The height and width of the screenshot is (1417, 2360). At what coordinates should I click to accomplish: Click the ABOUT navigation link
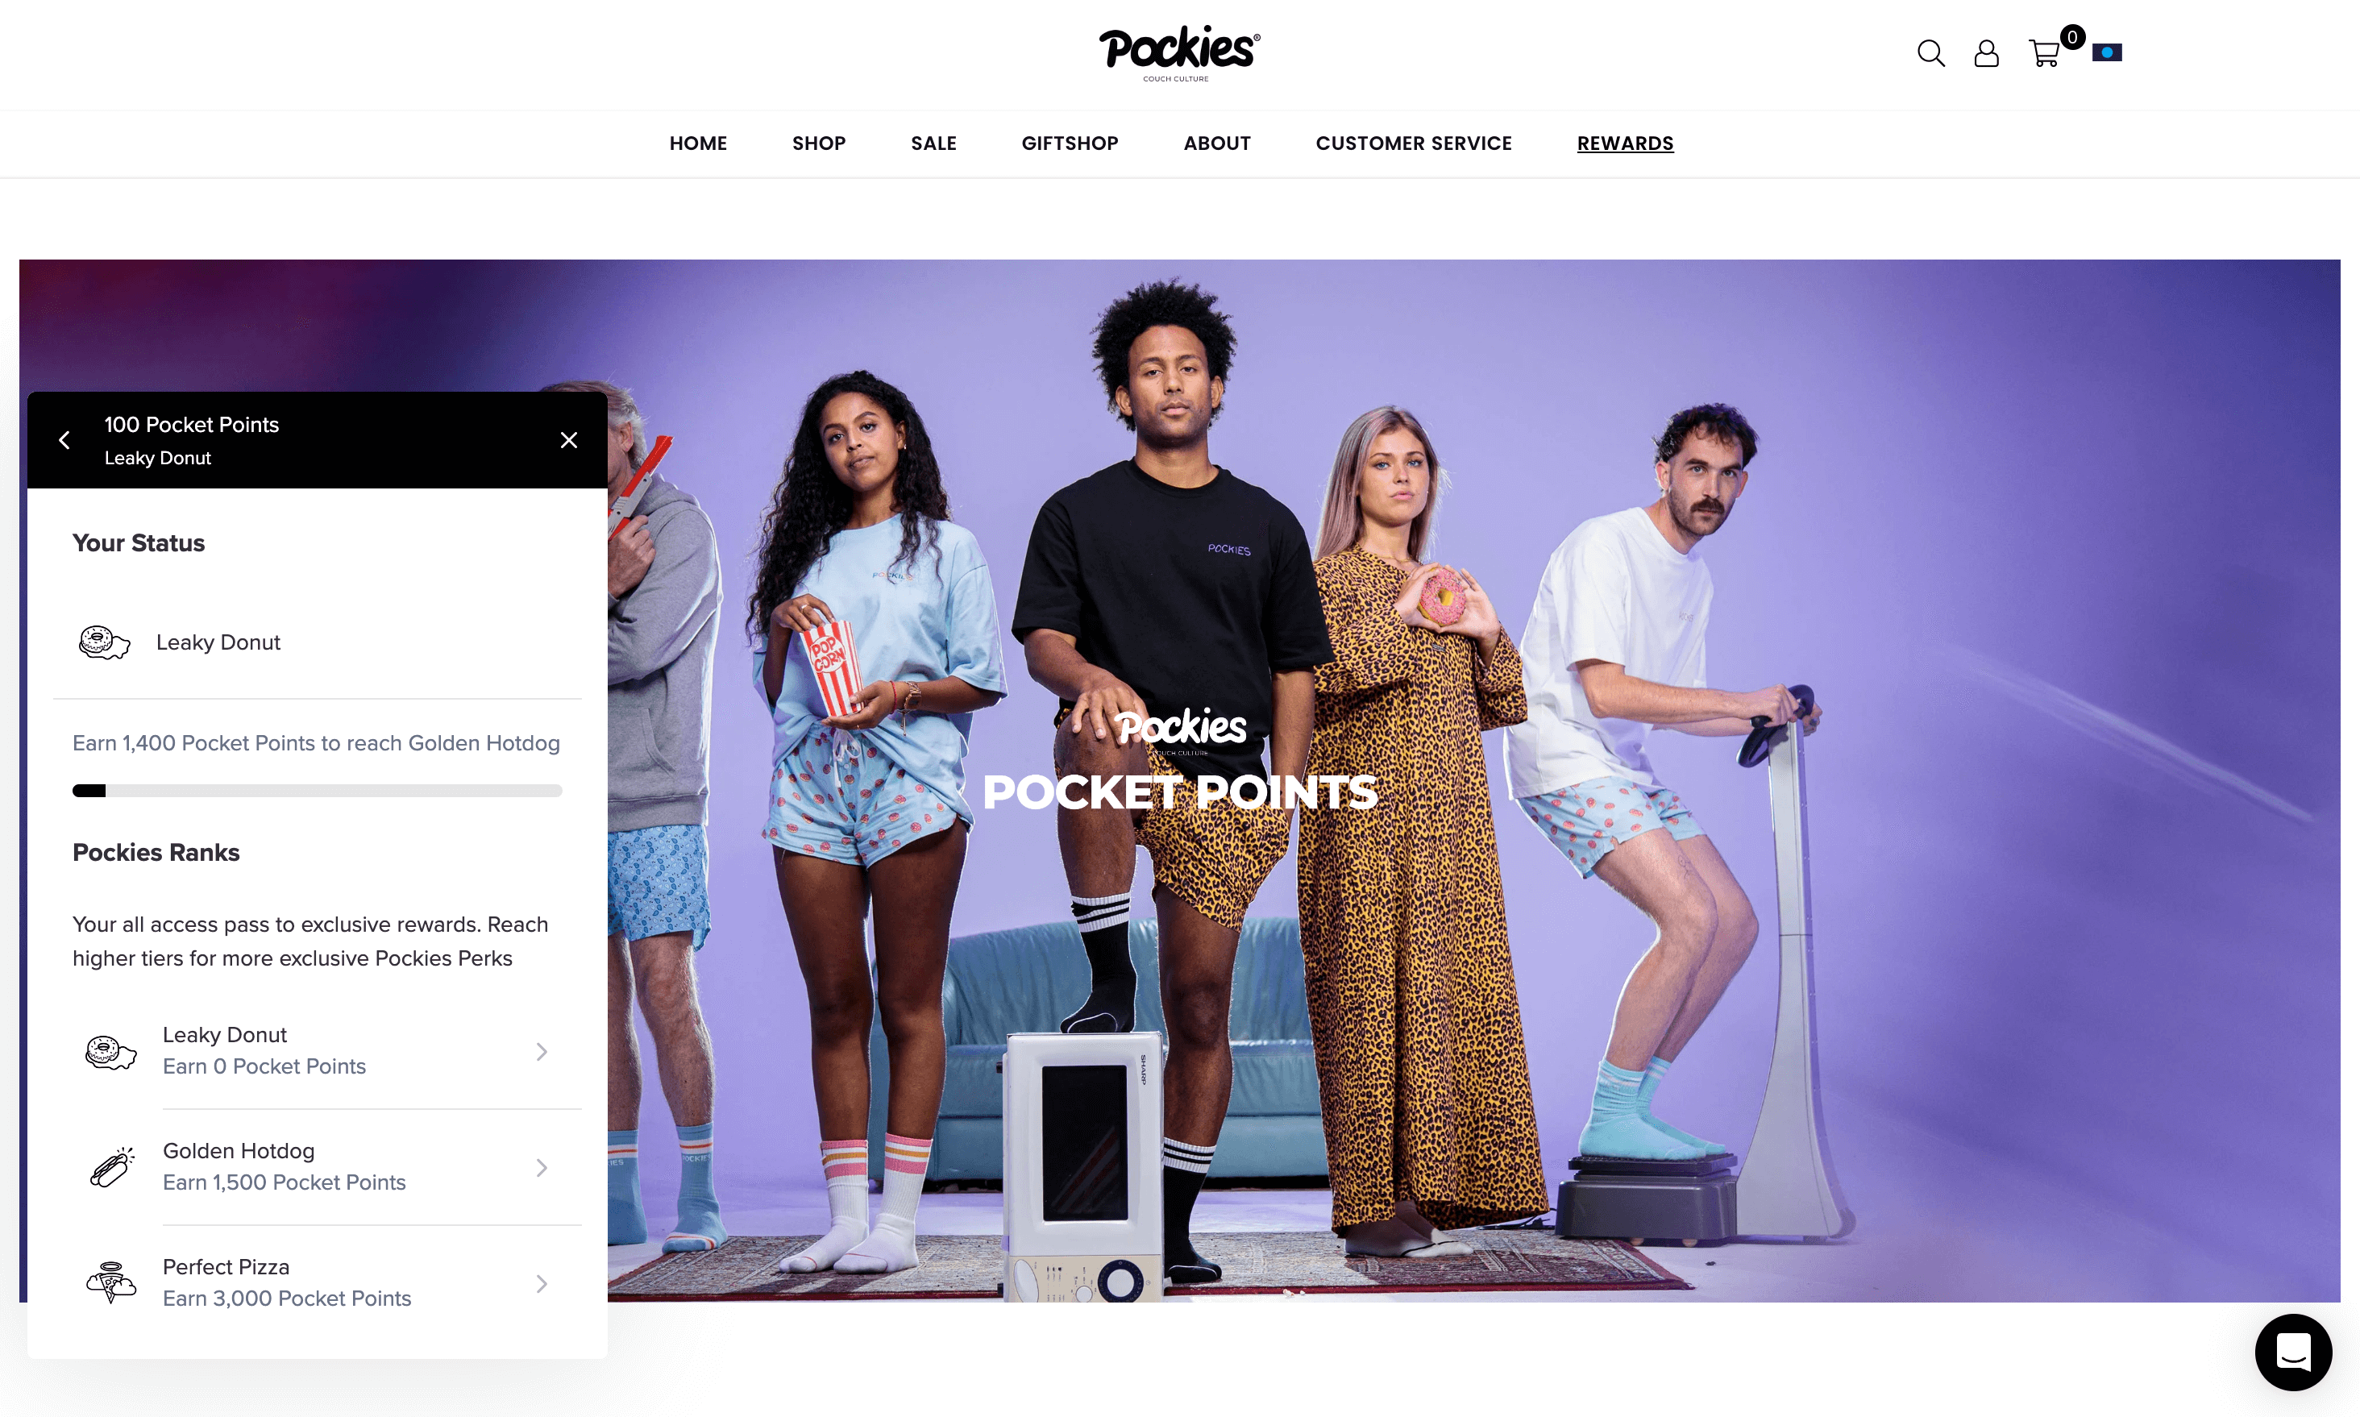coord(1215,143)
